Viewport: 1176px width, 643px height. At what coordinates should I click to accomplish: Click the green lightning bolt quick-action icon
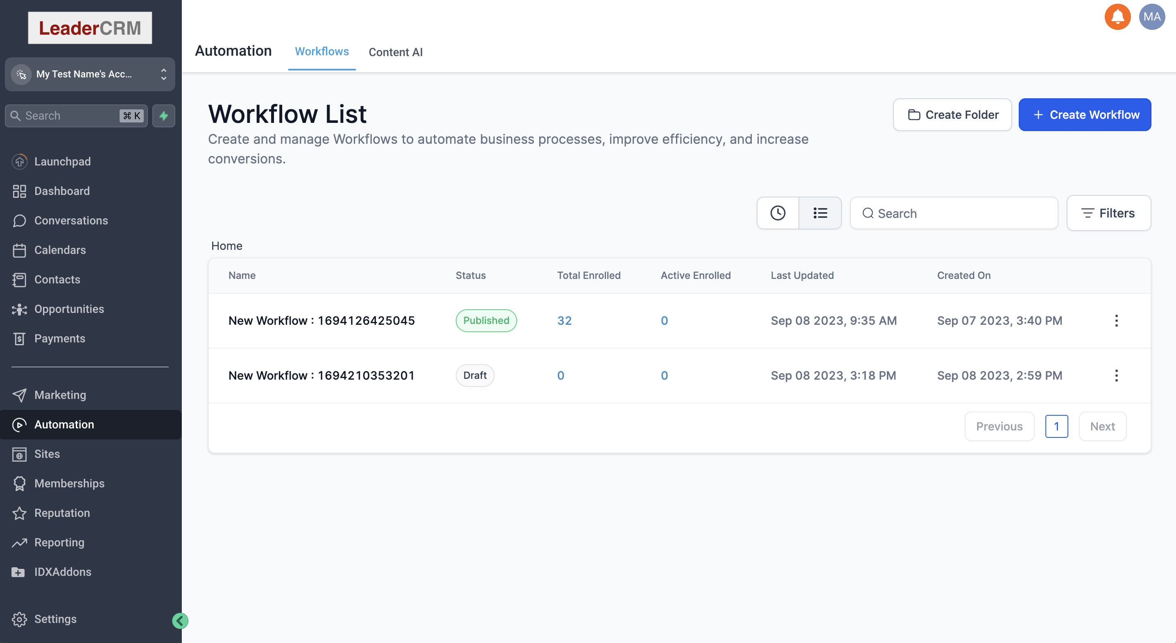[x=163, y=115]
